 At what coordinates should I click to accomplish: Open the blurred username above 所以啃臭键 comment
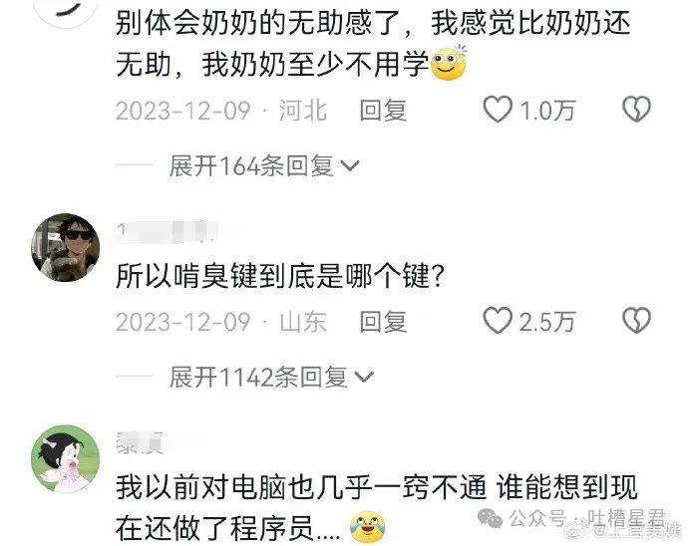pos(168,232)
